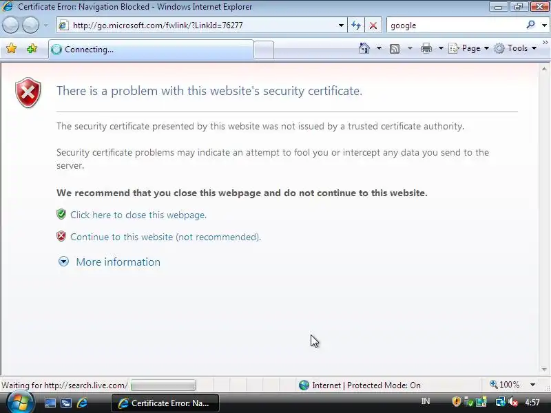Viewport: 551px width, 413px height.
Task: Expand the address bar history dropdown
Action: click(341, 25)
